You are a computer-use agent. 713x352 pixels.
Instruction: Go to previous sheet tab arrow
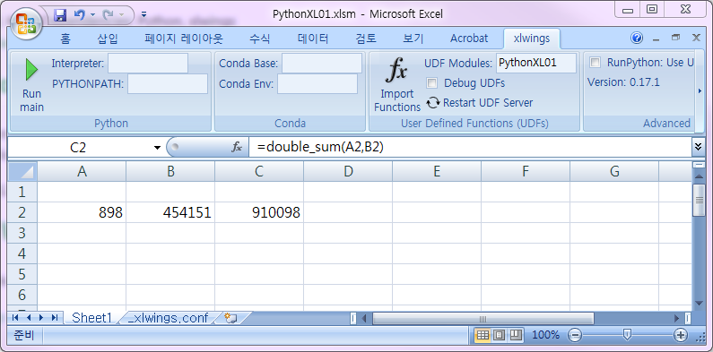pyautogui.click(x=29, y=317)
